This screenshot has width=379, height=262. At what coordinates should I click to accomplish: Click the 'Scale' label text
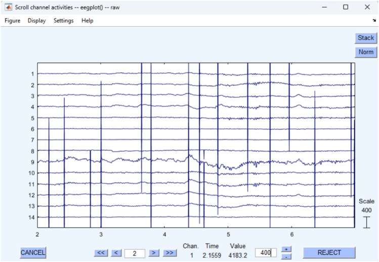[366, 201]
